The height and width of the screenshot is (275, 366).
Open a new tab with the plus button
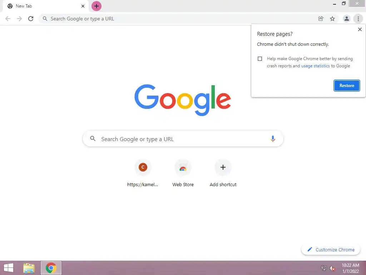[97, 6]
